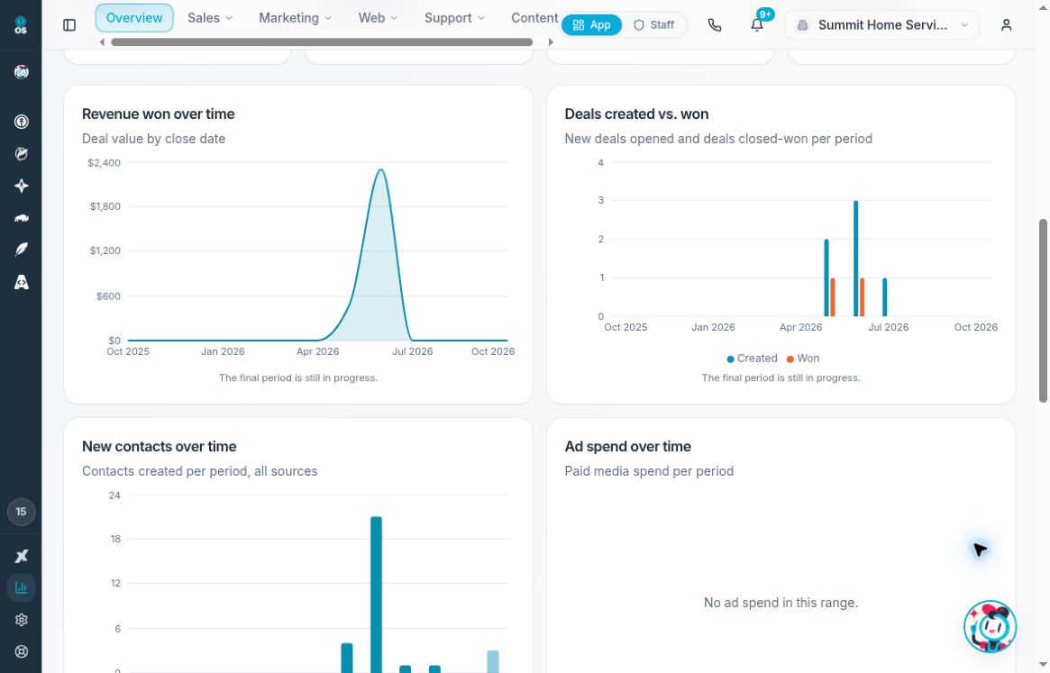Click the 'No ad spend in this range.' message
The height and width of the screenshot is (673, 1050).
[781, 603]
